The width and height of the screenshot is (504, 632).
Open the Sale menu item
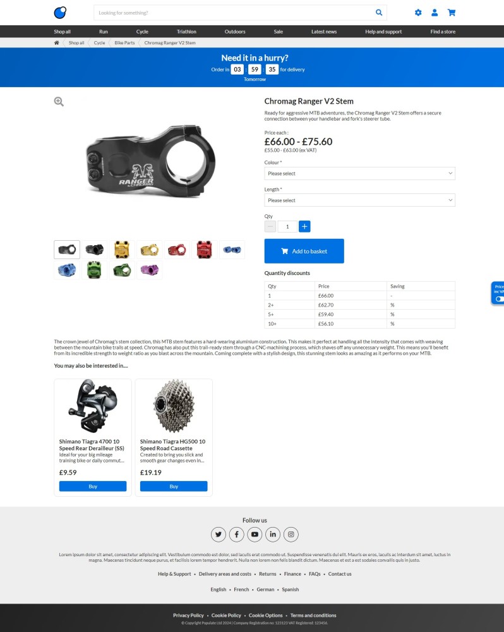tap(279, 32)
